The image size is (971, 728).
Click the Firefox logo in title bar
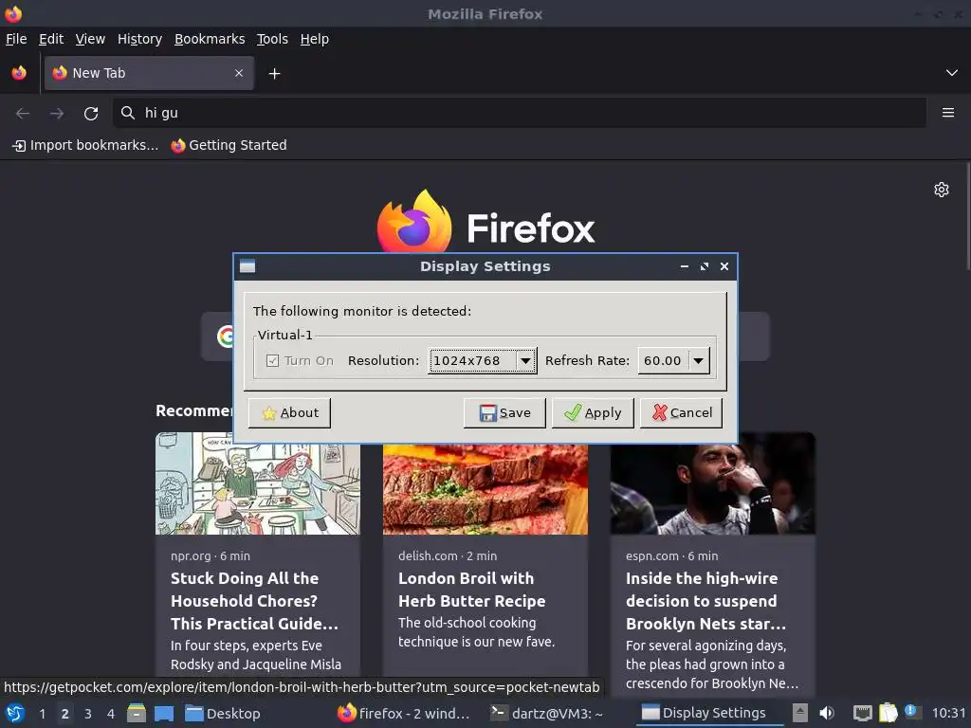coord(13,13)
